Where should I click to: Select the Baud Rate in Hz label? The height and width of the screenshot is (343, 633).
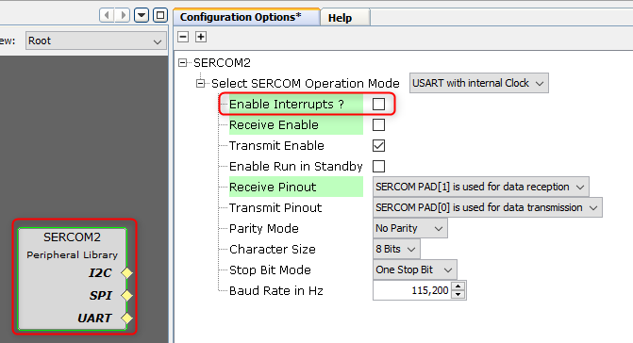click(x=276, y=291)
